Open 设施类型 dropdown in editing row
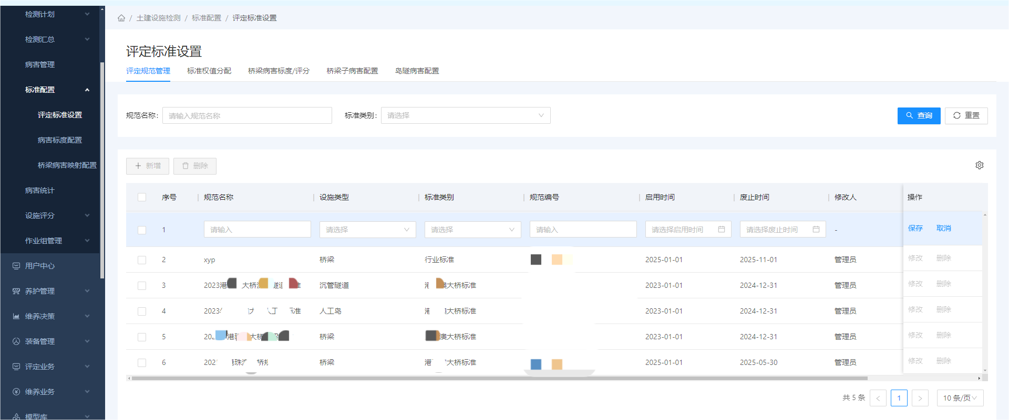The width and height of the screenshot is (1009, 420). pyautogui.click(x=368, y=229)
